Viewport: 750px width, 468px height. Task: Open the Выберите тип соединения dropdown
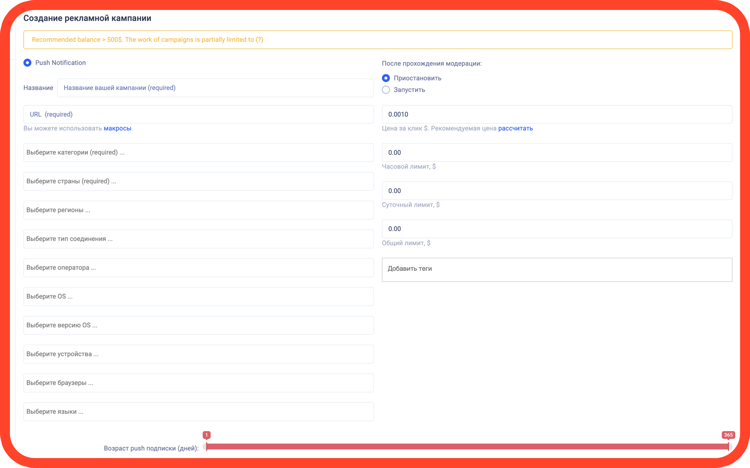click(199, 239)
